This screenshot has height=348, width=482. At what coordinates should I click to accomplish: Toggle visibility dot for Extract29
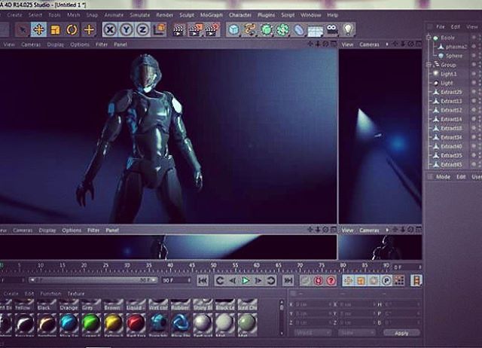click(474, 92)
